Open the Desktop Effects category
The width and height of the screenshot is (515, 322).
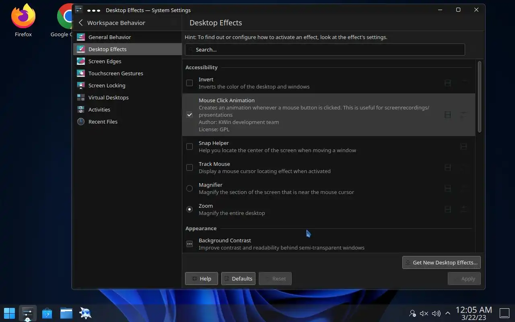(127, 49)
